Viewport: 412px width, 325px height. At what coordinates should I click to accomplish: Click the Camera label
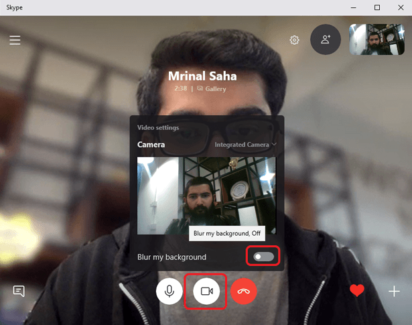coord(151,145)
